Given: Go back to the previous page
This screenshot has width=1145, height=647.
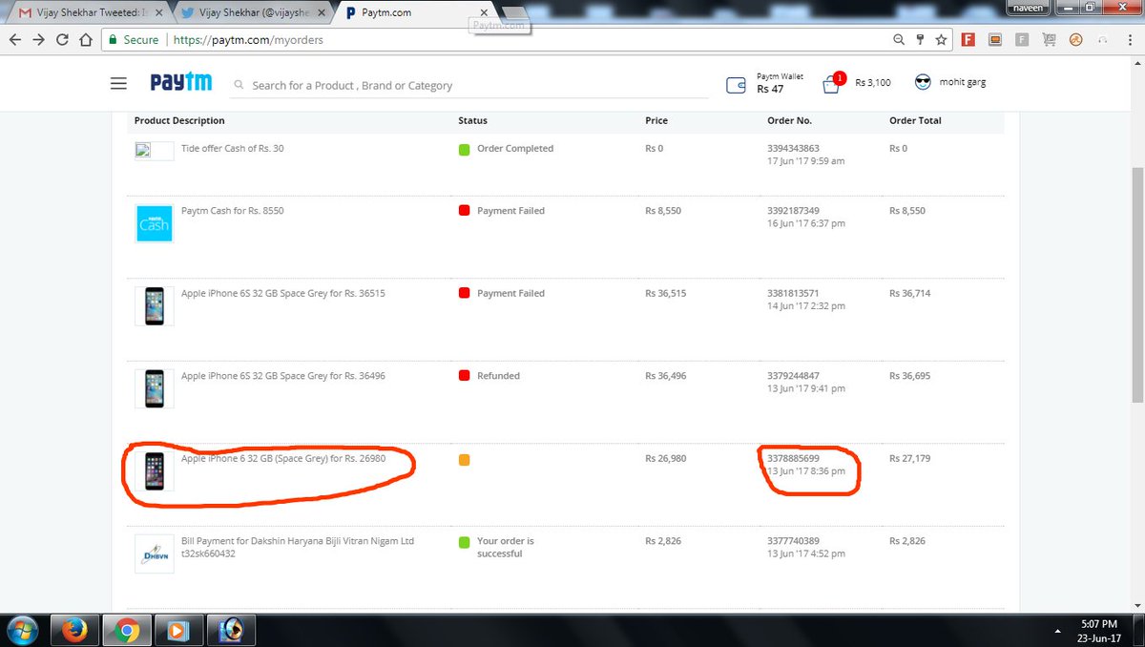Looking at the screenshot, I should (x=15, y=40).
